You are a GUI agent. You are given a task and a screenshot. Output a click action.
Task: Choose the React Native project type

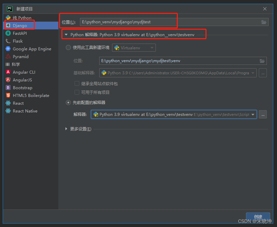pyautogui.click(x=31, y=111)
